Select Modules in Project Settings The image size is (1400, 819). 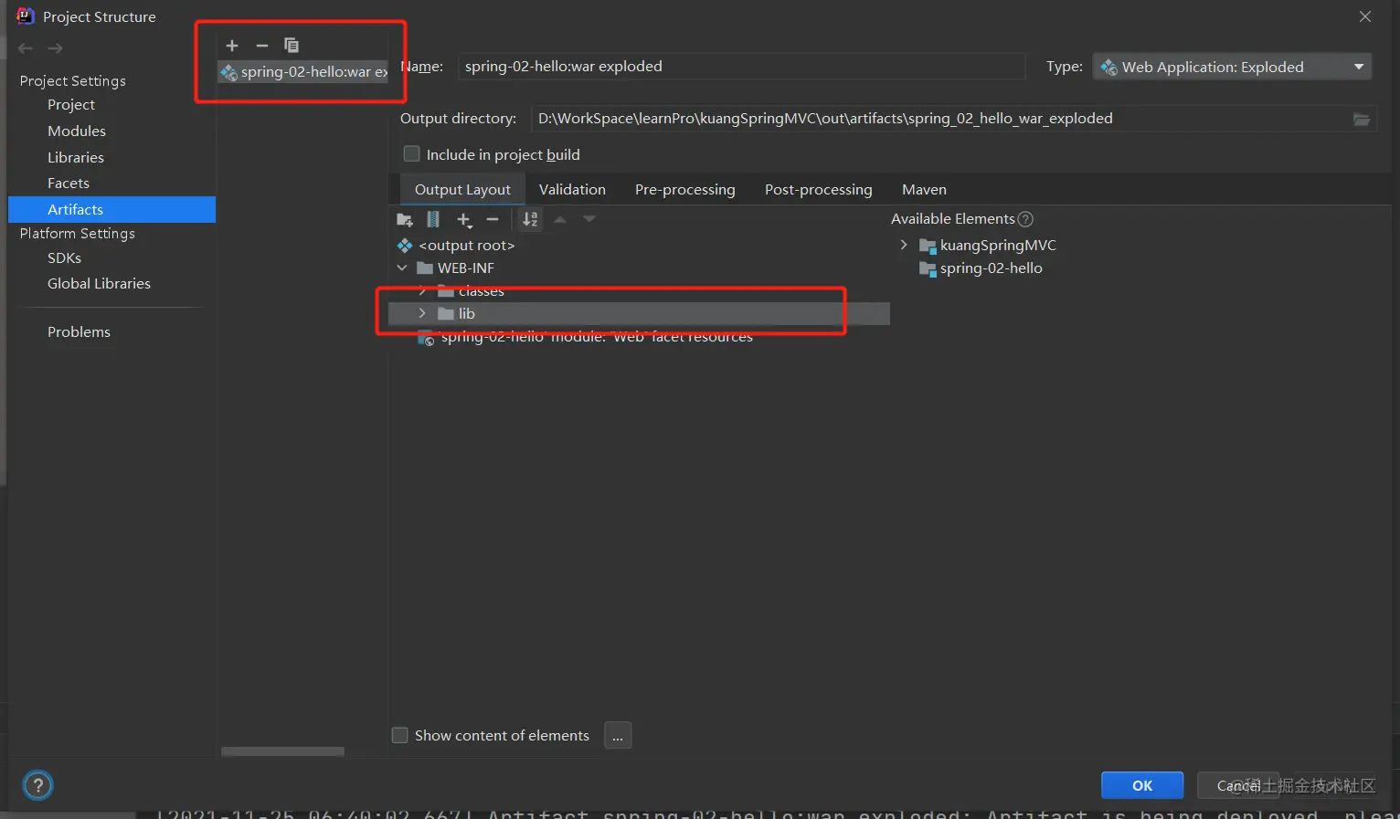pos(77,131)
